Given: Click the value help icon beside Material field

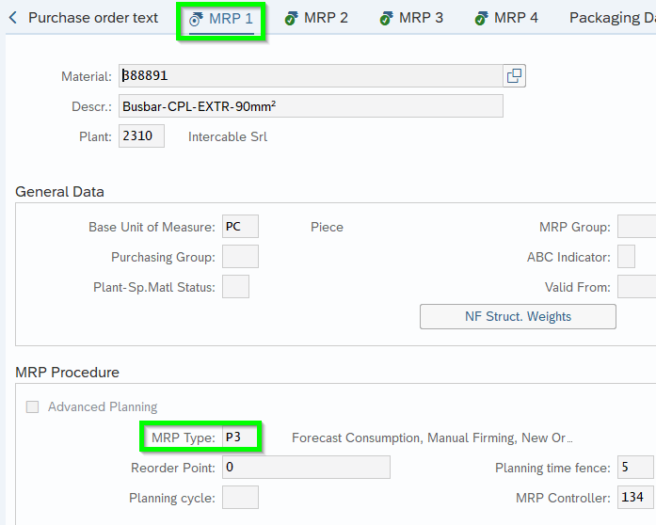Looking at the screenshot, I should (514, 76).
